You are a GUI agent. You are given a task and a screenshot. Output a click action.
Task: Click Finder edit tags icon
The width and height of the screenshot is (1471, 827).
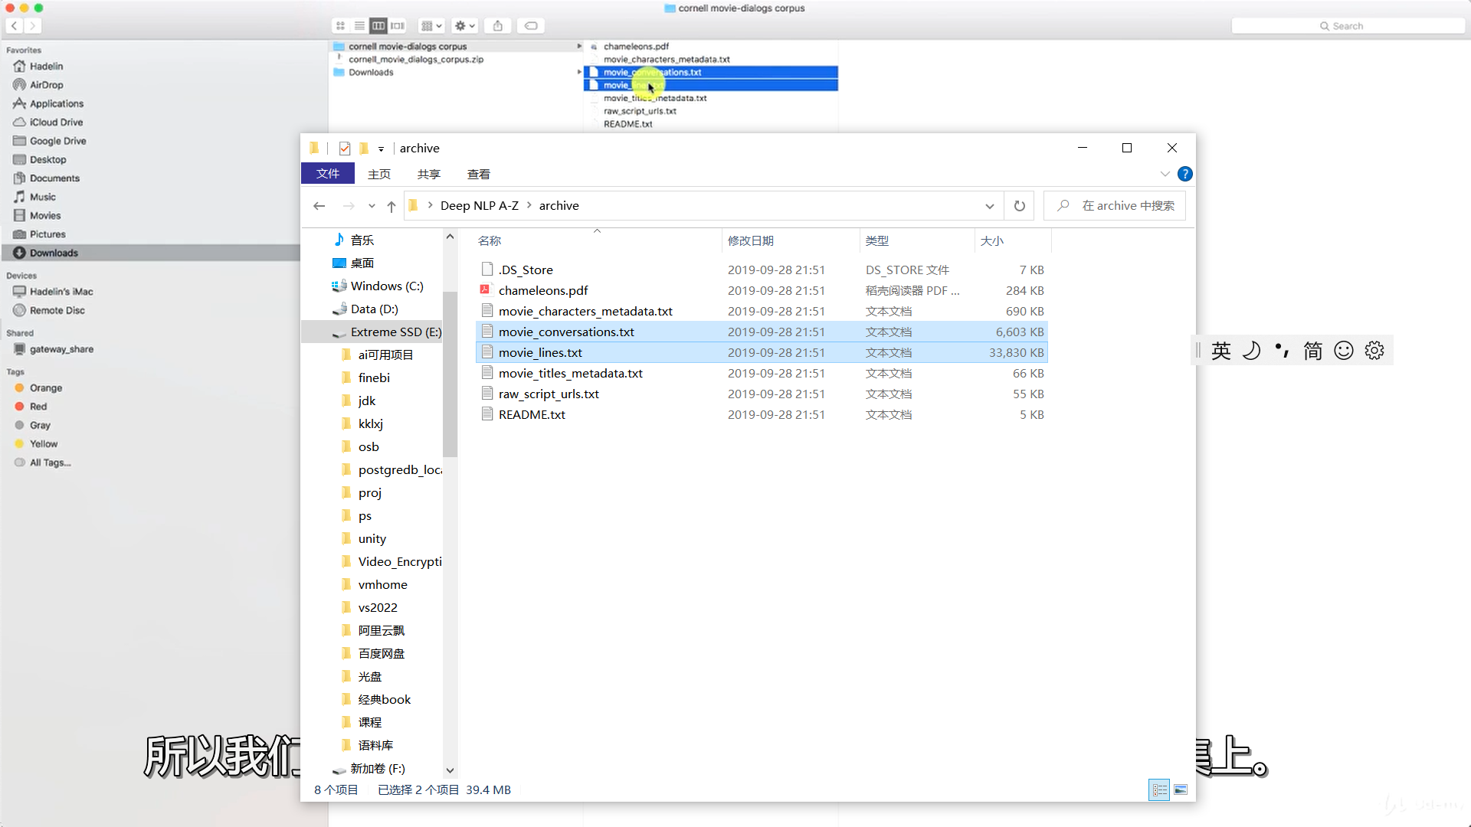tap(531, 26)
